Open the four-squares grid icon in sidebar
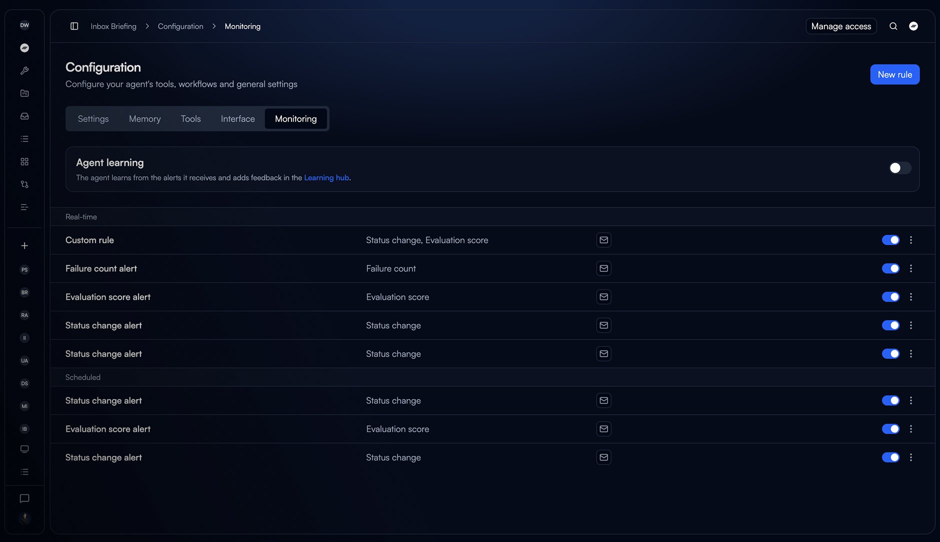 (x=24, y=161)
